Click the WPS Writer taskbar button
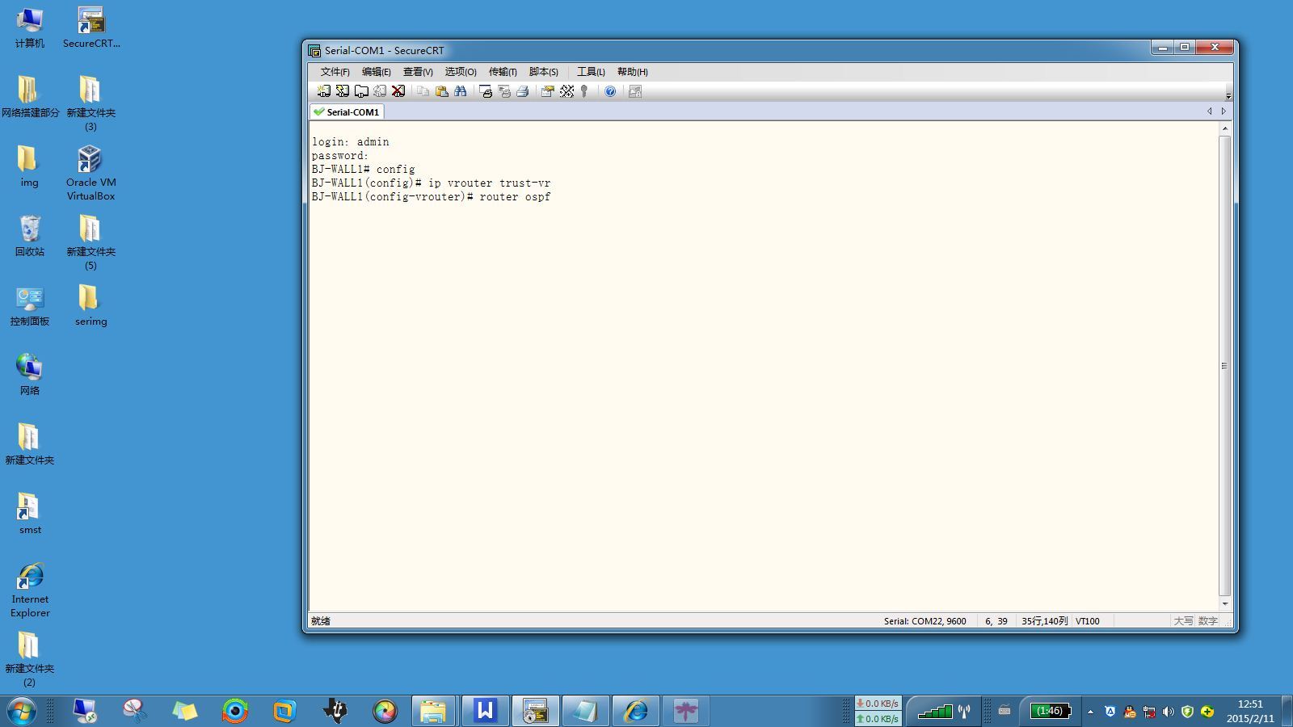The width and height of the screenshot is (1293, 727). point(485,711)
